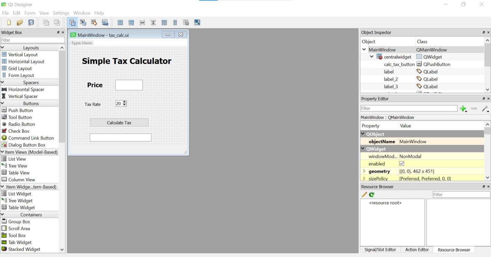Click the Adjust Size toolbar icon
Viewport: 491px width, 257px height.
(197, 22)
